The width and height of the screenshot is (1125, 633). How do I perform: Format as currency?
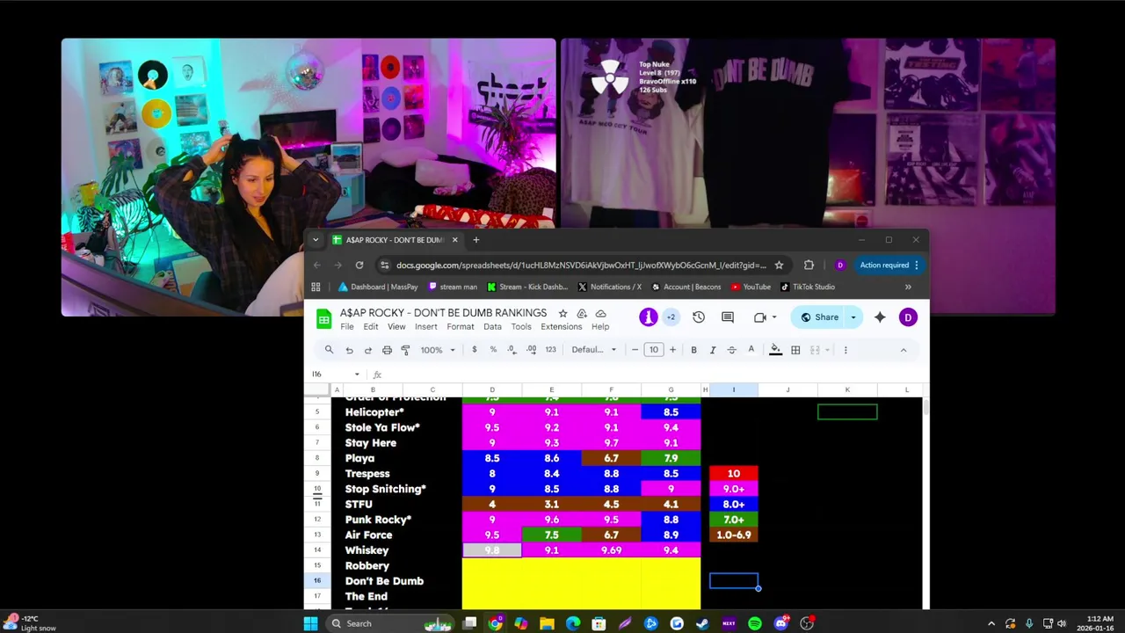point(475,350)
